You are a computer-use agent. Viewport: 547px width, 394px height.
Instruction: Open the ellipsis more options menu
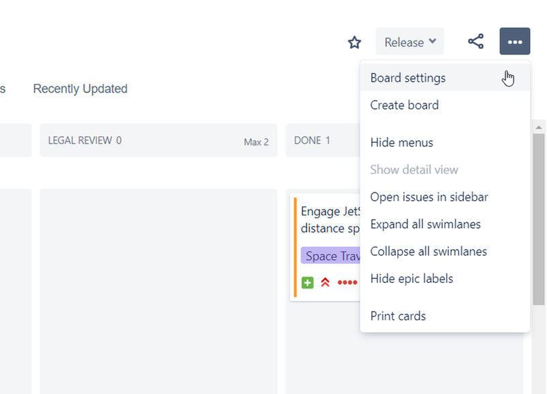(x=514, y=41)
